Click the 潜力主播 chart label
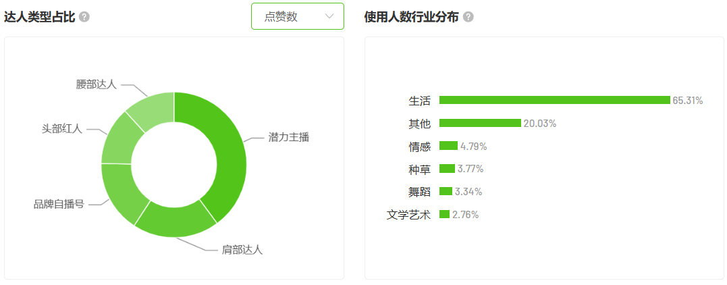Image resolution: width=727 pixels, height=285 pixels. pyautogui.click(x=288, y=137)
